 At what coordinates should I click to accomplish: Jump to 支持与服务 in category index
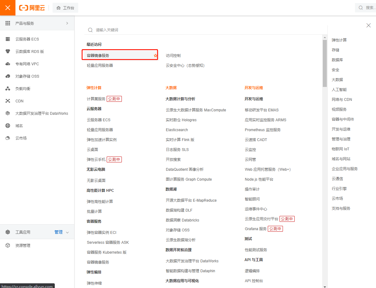click(x=341, y=208)
